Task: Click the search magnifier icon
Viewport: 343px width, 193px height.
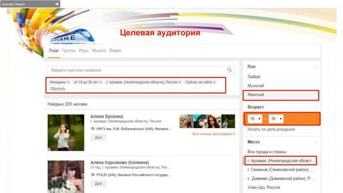Action: point(229,70)
